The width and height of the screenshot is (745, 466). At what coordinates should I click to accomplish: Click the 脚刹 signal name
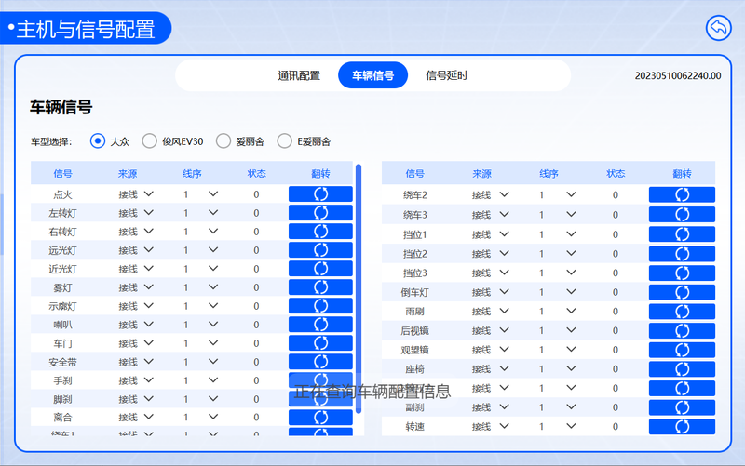click(x=62, y=399)
